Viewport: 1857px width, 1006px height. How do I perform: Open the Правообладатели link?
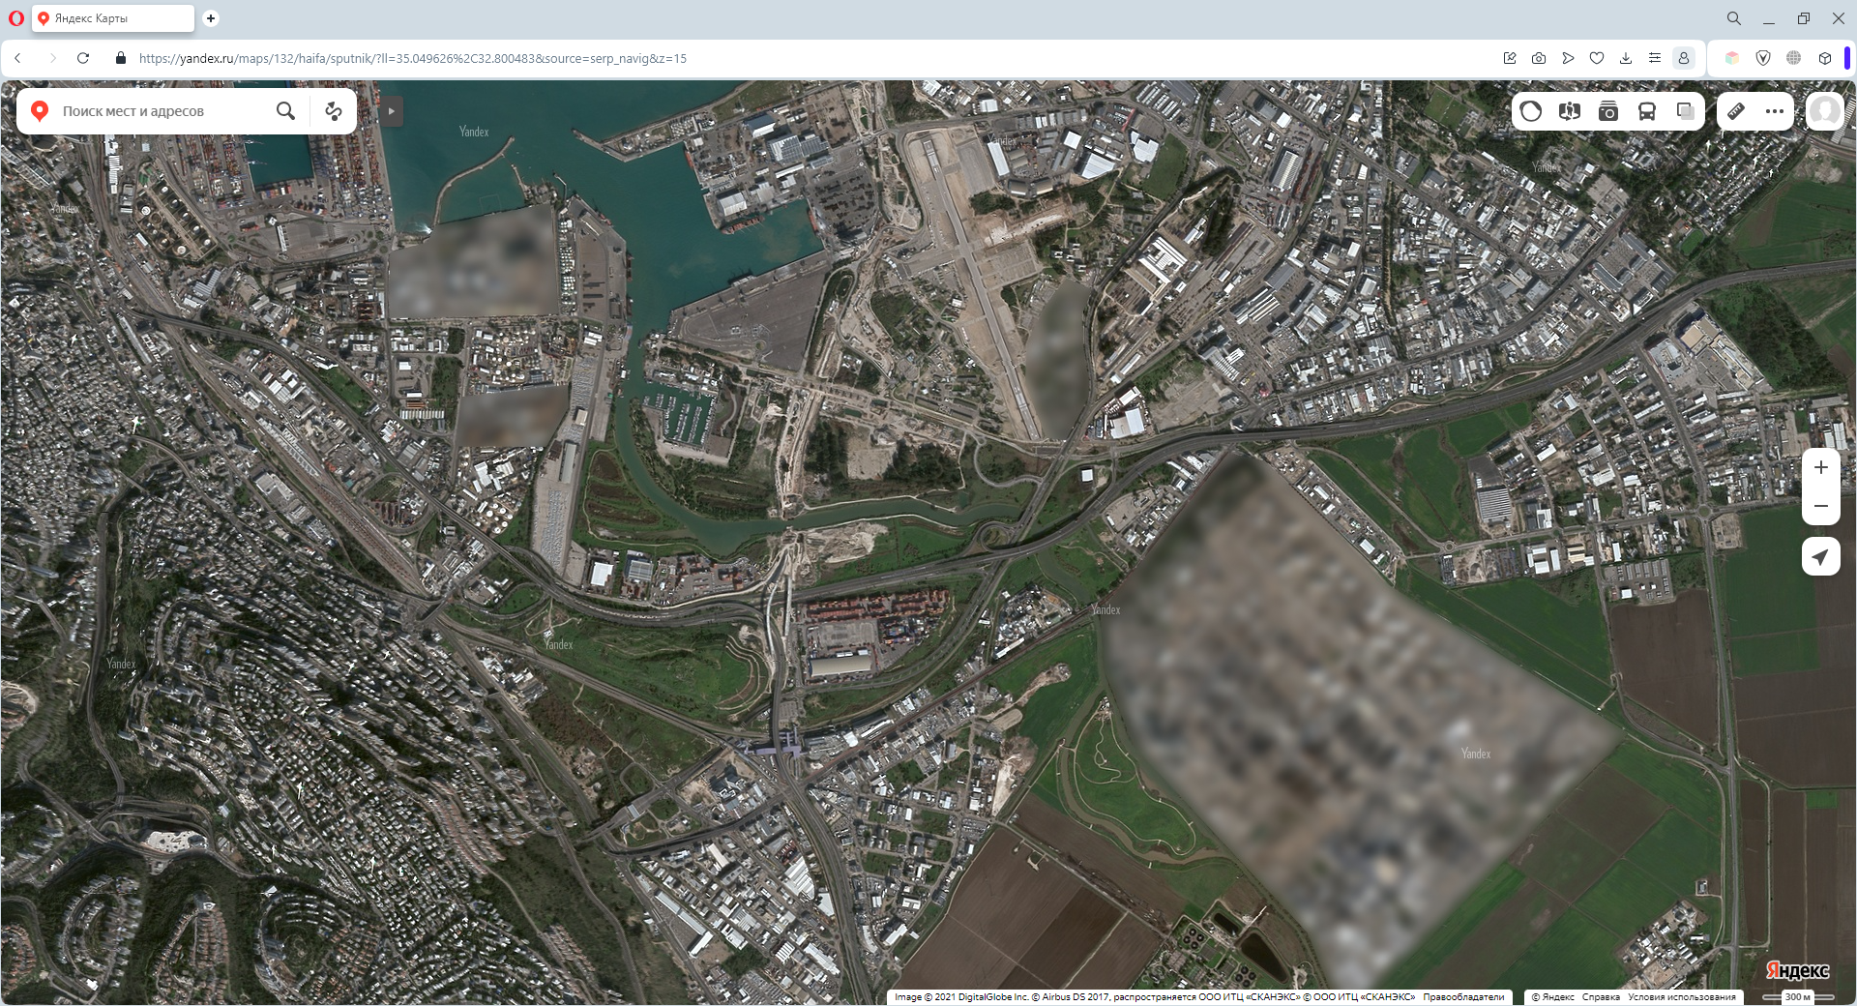pyautogui.click(x=1463, y=997)
